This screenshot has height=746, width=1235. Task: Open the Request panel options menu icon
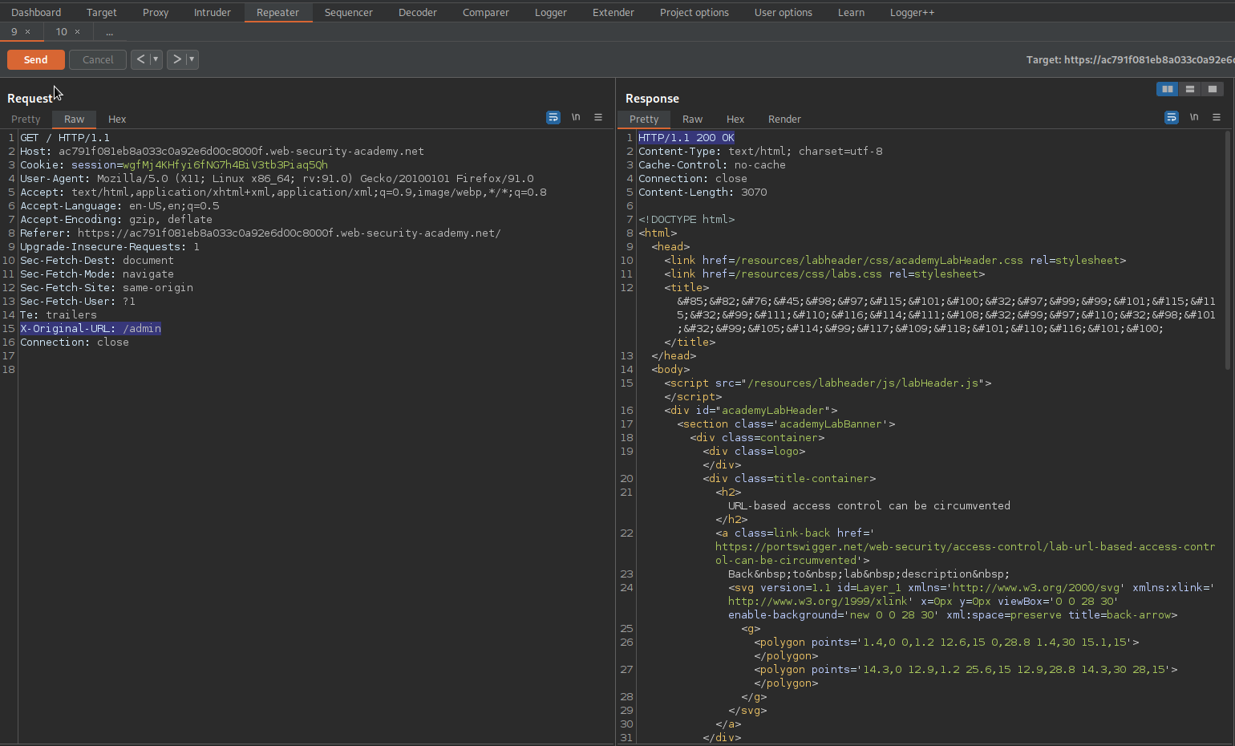[598, 117]
